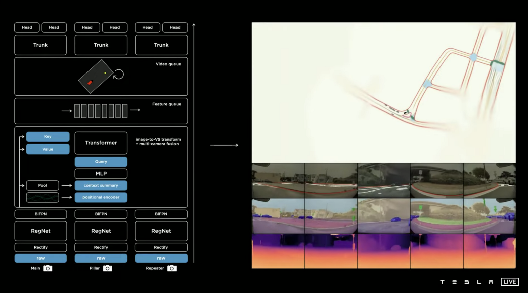Screen dimensions: 528x293
Task: Click the Value block
Action: coord(48,149)
